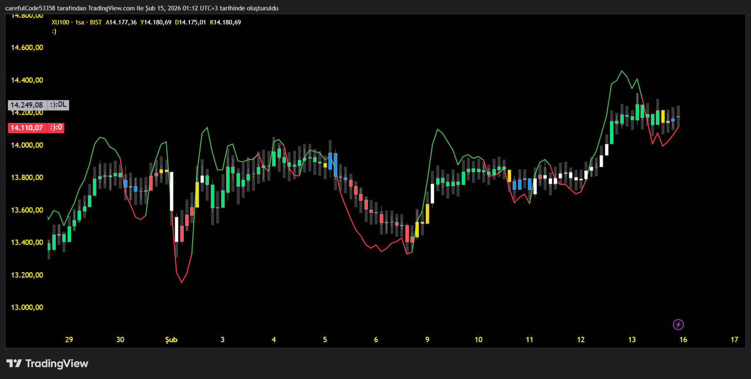
Task: Click the purple lightning bolt icon
Action: point(678,325)
